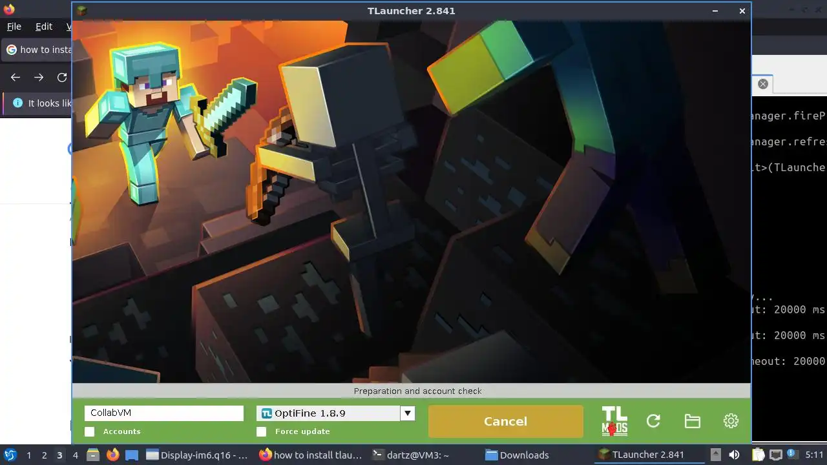This screenshot has width=827, height=465.
Task: Open the file manager launcher in the taskbar
Action: pos(92,455)
